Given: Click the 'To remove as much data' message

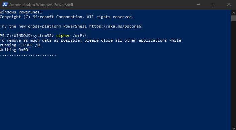Looking at the screenshot, I should pyautogui.click(x=91, y=40).
